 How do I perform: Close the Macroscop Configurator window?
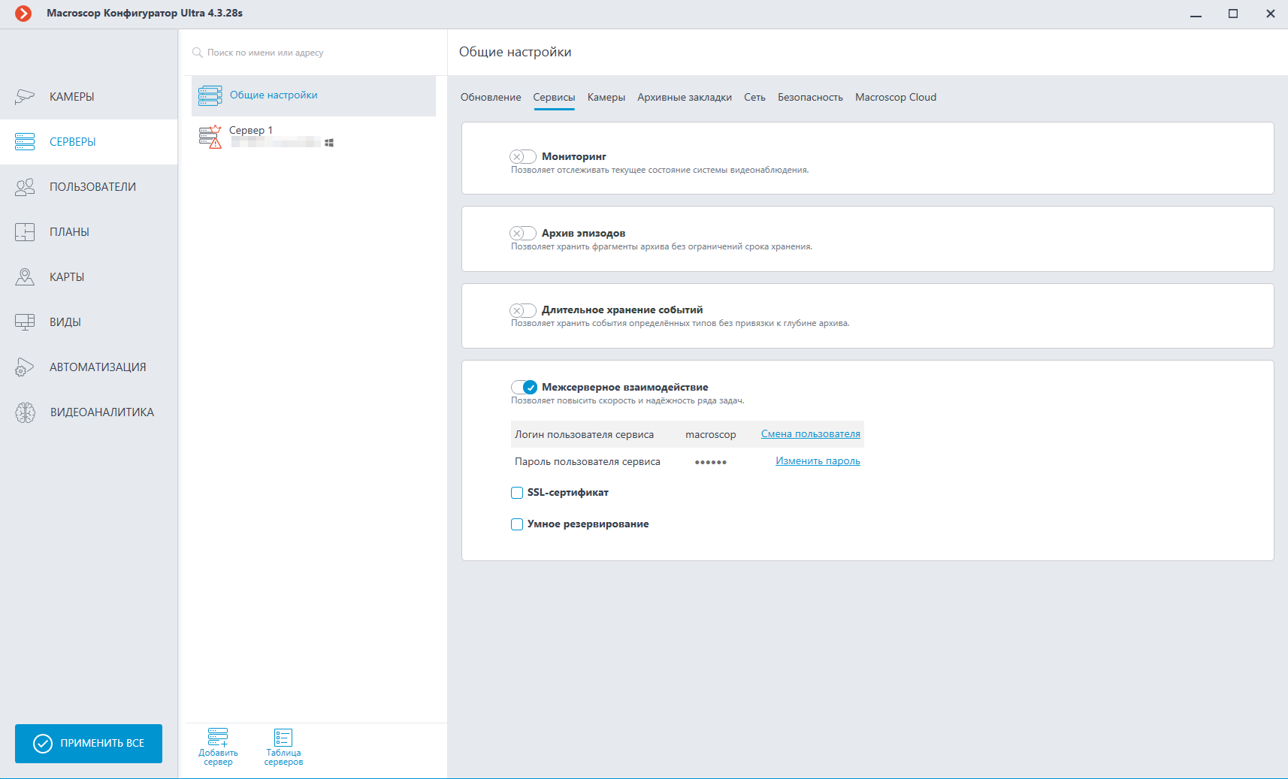pos(1270,14)
